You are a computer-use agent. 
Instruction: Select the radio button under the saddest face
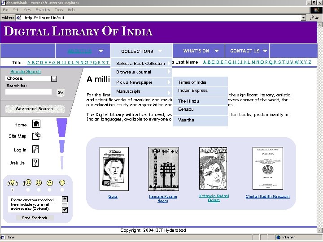pos(62,190)
